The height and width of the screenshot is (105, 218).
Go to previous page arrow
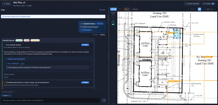189,9
